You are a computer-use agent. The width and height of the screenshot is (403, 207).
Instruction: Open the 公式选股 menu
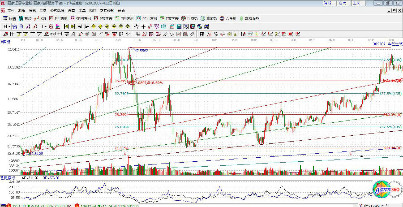coord(56,10)
